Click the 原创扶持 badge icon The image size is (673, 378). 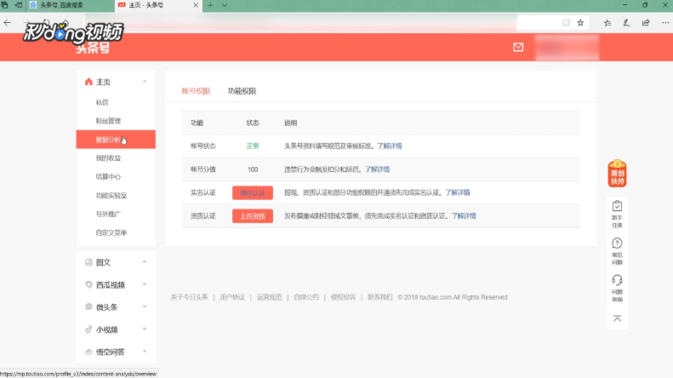point(617,174)
